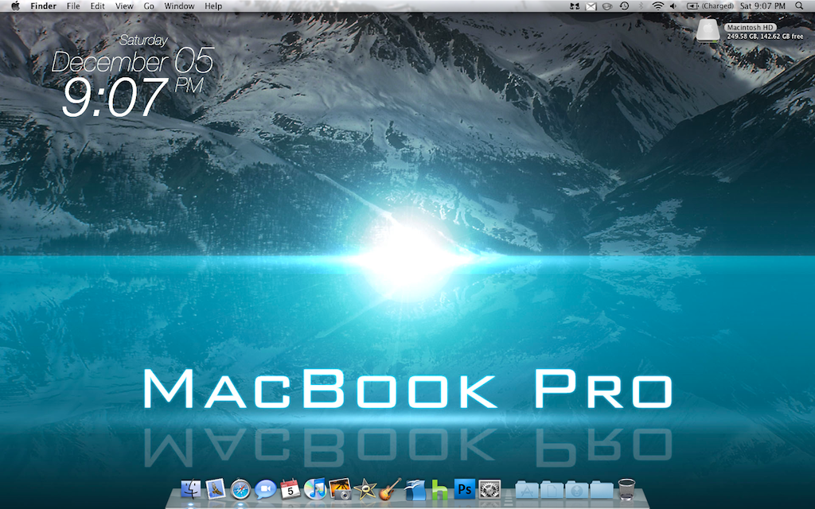The height and width of the screenshot is (509, 815).
Task: Open the Apple menu
Action: 16,6
